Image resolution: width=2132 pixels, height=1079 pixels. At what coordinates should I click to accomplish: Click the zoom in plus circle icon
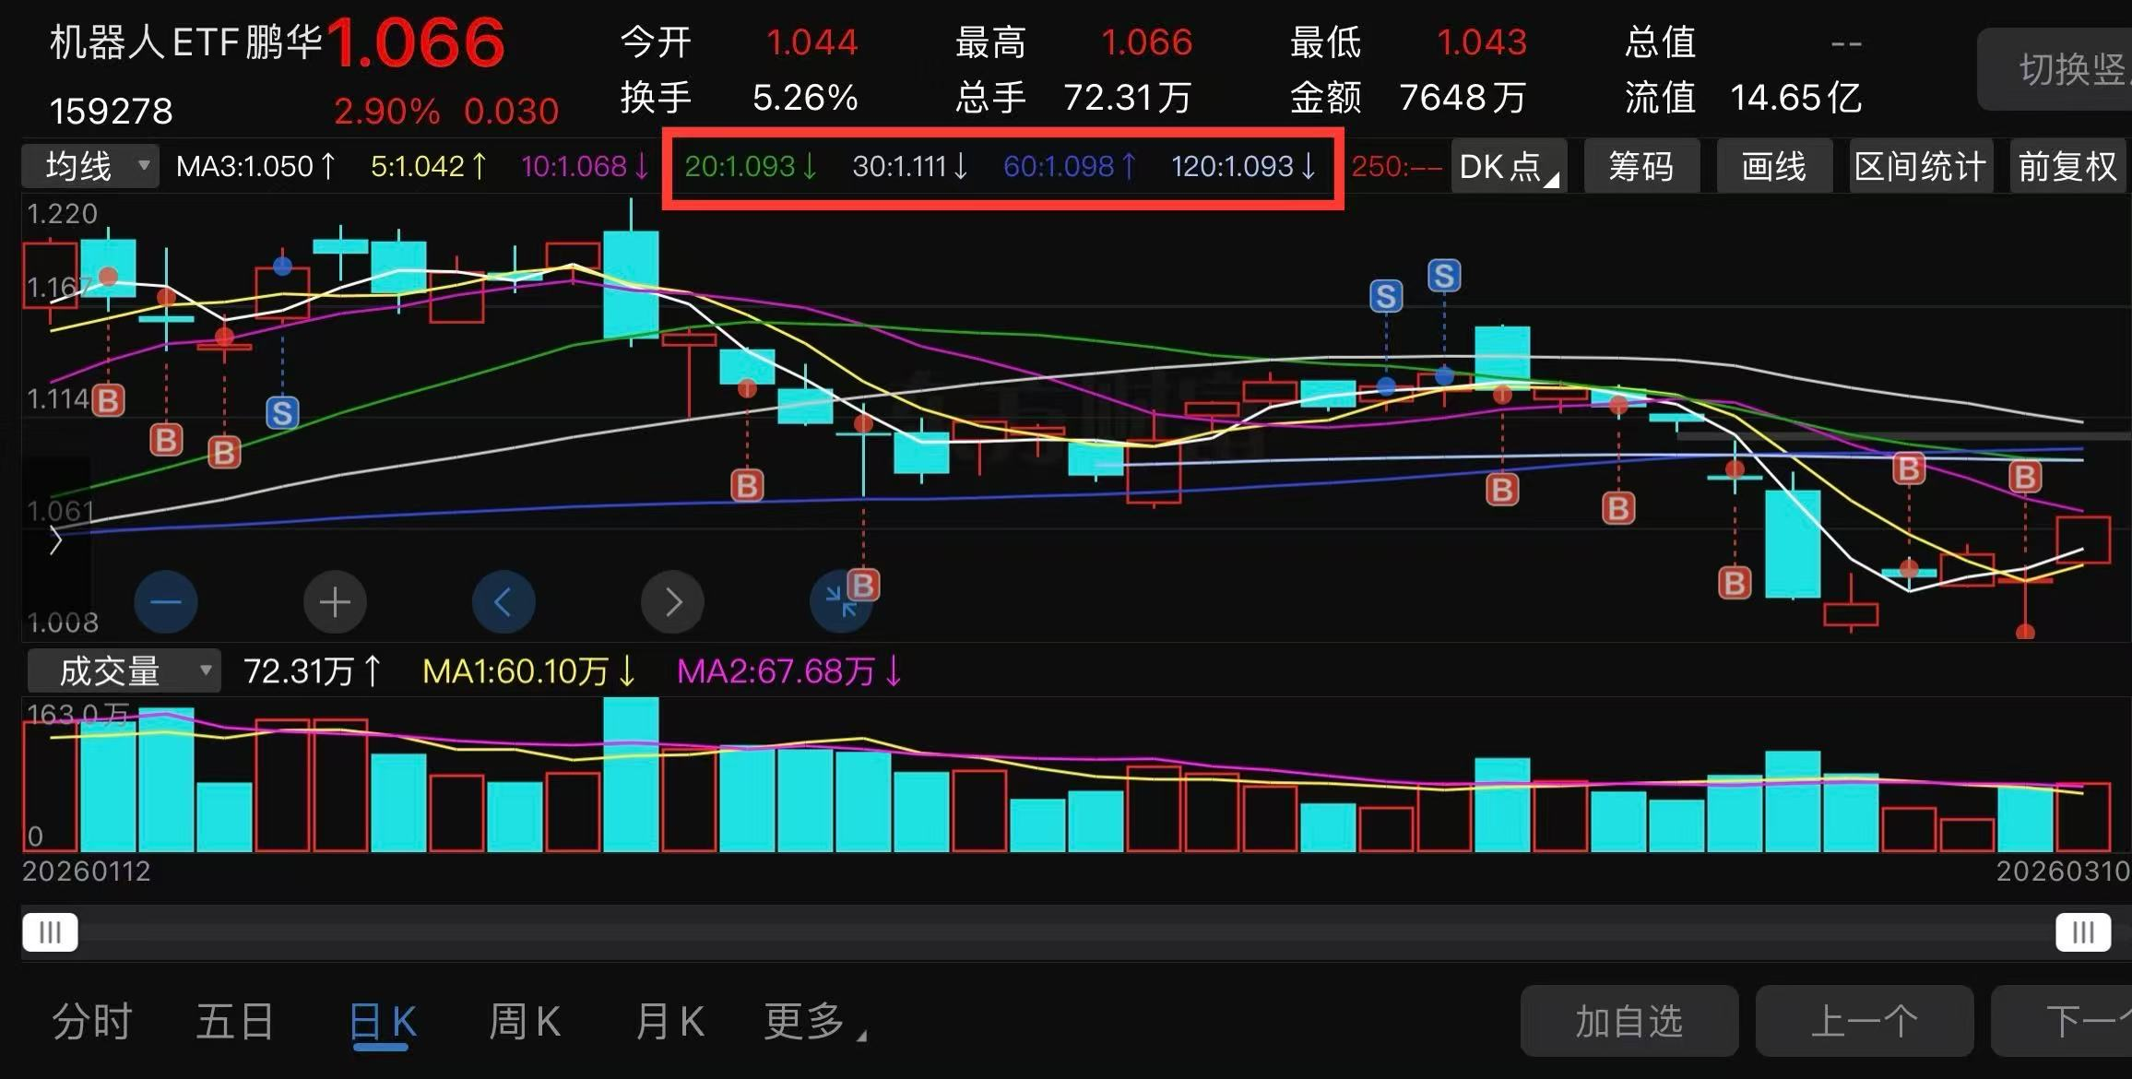pyautogui.click(x=335, y=602)
